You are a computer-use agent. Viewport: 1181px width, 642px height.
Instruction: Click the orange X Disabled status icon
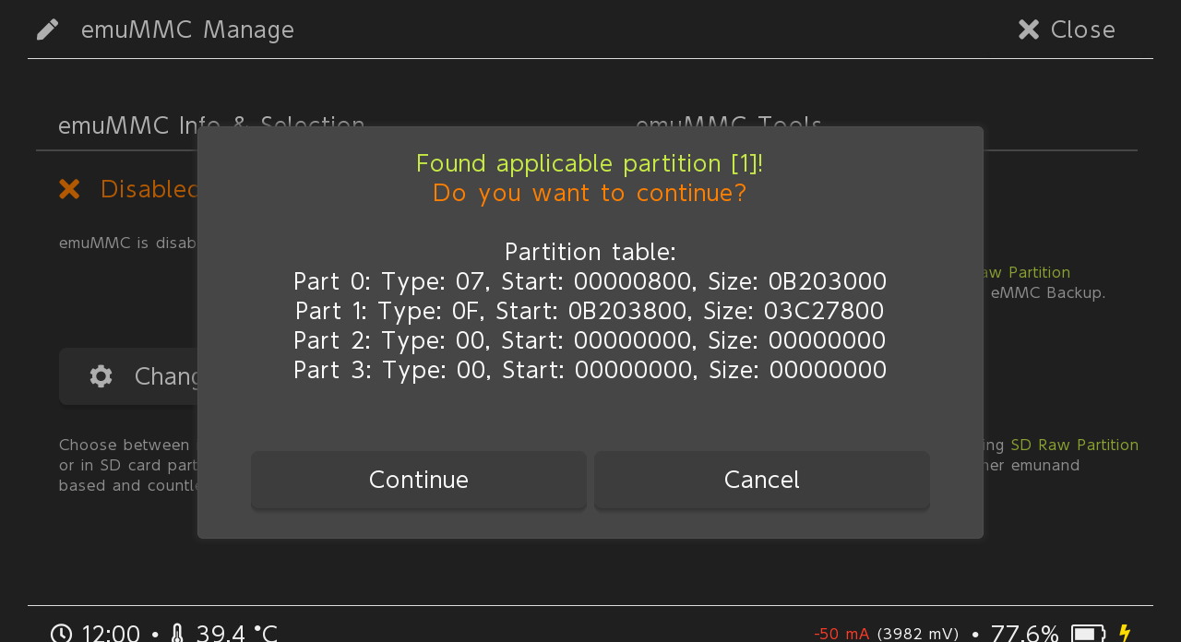point(69,189)
